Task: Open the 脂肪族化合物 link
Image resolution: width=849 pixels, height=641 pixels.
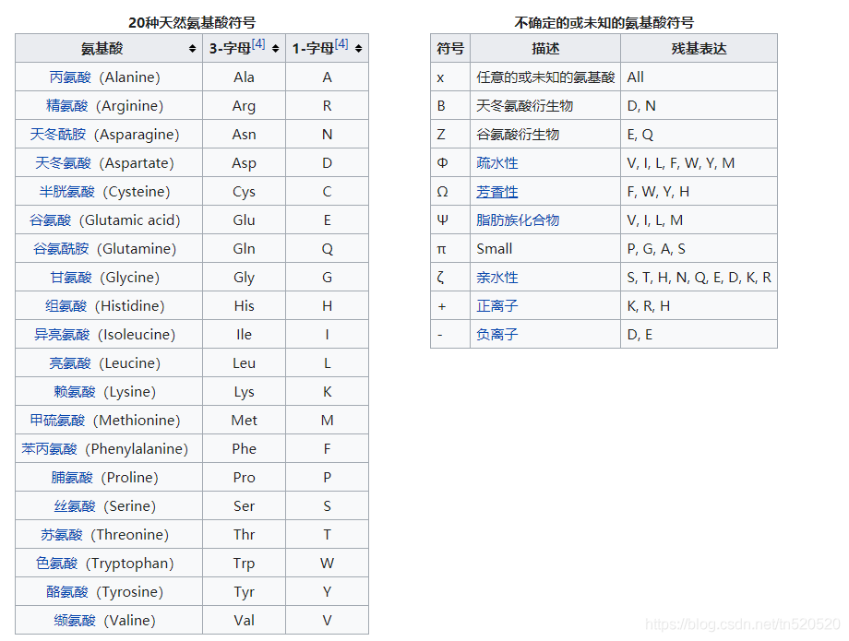Action: coord(518,220)
